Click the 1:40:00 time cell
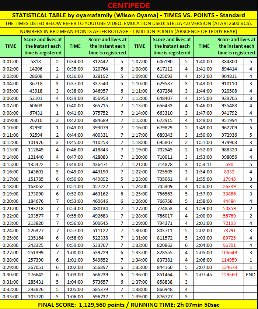The height and width of the screenshot is (309, 258). [x=204, y=61]
